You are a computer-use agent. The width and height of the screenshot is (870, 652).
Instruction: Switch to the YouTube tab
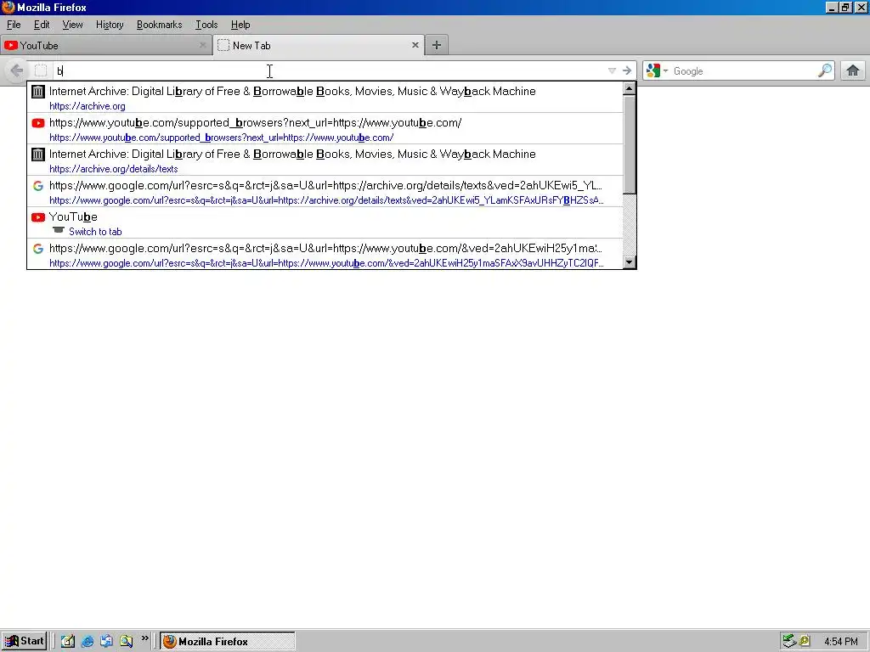tap(106, 46)
